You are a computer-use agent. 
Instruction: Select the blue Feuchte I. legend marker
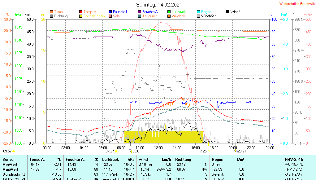pos(110,12)
